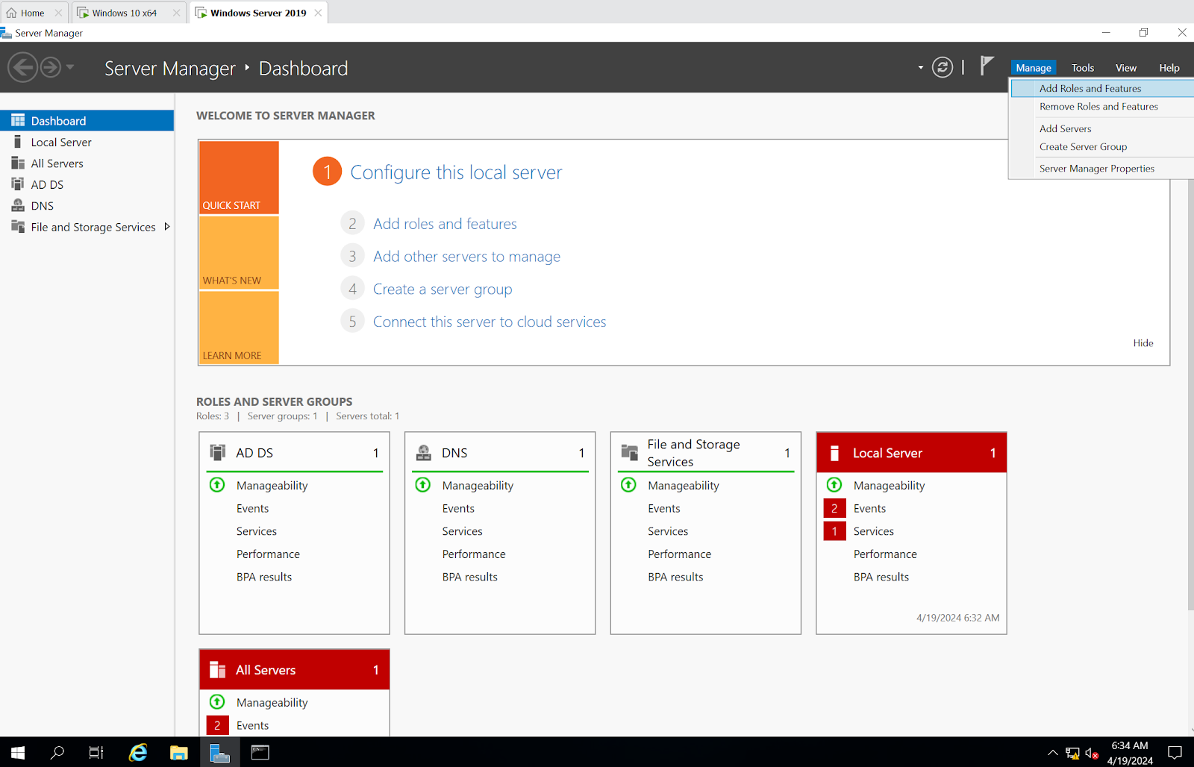
Task: Click the Local Server sidebar icon
Action: [18, 142]
